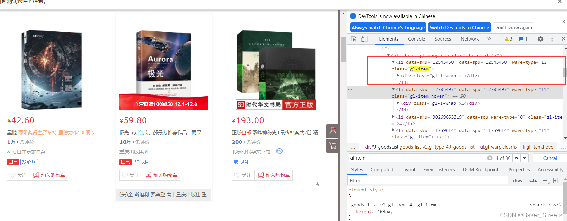The height and width of the screenshot is (221, 567).
Task: Click the info icon in DevTools notification
Action: click(x=353, y=16)
